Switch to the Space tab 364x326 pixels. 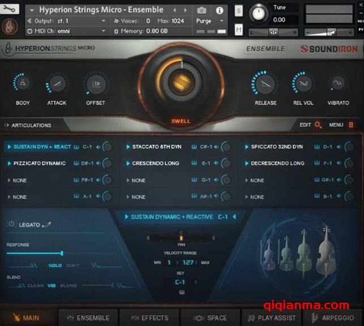tap(211, 318)
